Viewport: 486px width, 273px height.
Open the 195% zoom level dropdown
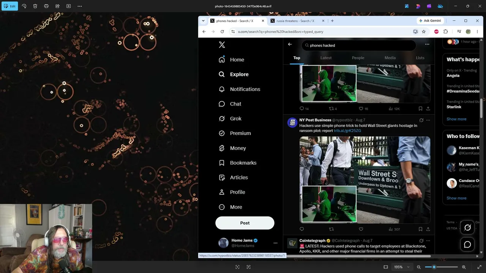pyautogui.click(x=402, y=267)
